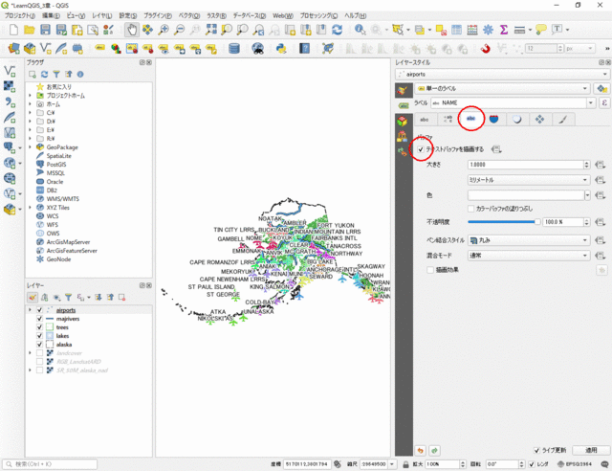Enable the draw effects checkbox
The width and height of the screenshot is (612, 471).
coord(430,270)
